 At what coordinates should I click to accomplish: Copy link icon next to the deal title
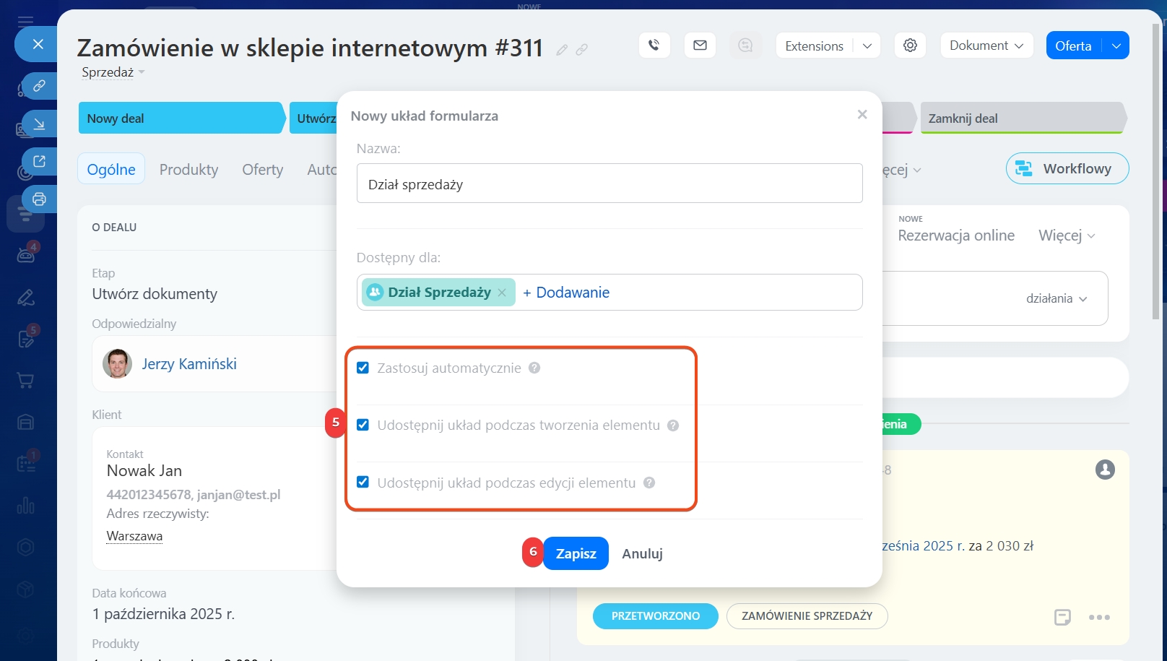[581, 49]
